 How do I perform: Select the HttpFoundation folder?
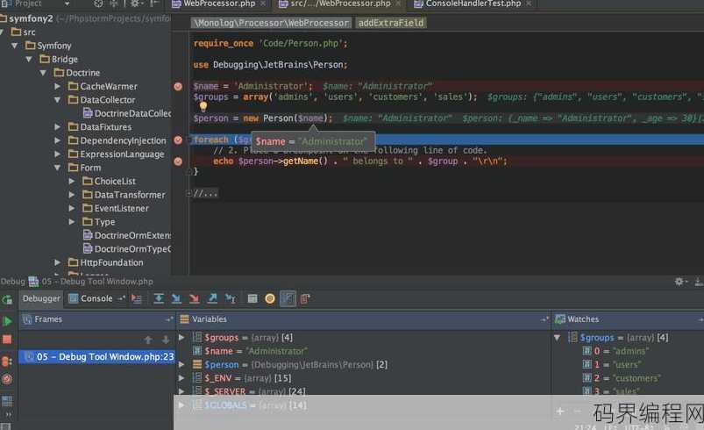(x=105, y=262)
